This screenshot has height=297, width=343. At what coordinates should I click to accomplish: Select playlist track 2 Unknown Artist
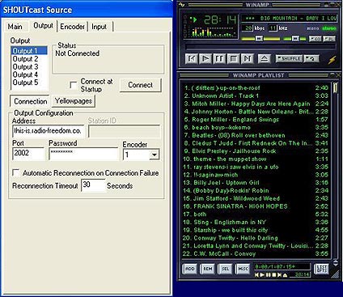[x=256, y=95]
